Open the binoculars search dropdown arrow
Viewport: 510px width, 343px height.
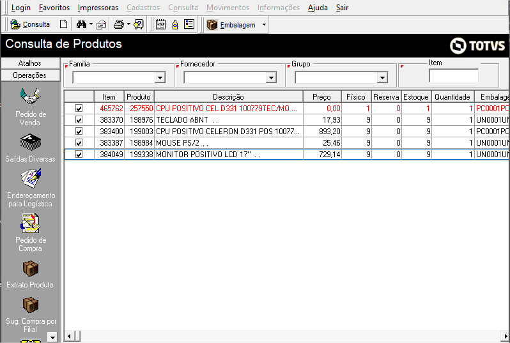click(91, 24)
